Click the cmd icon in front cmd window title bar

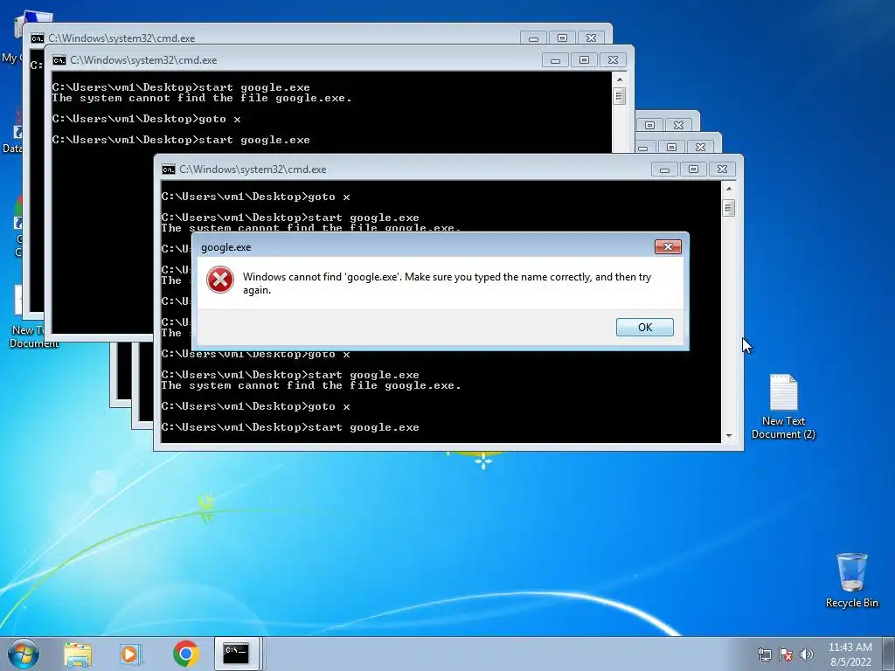tap(169, 169)
